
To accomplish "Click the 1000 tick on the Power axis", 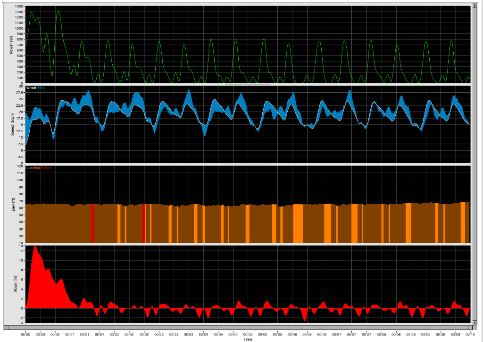I will point(19,28).
